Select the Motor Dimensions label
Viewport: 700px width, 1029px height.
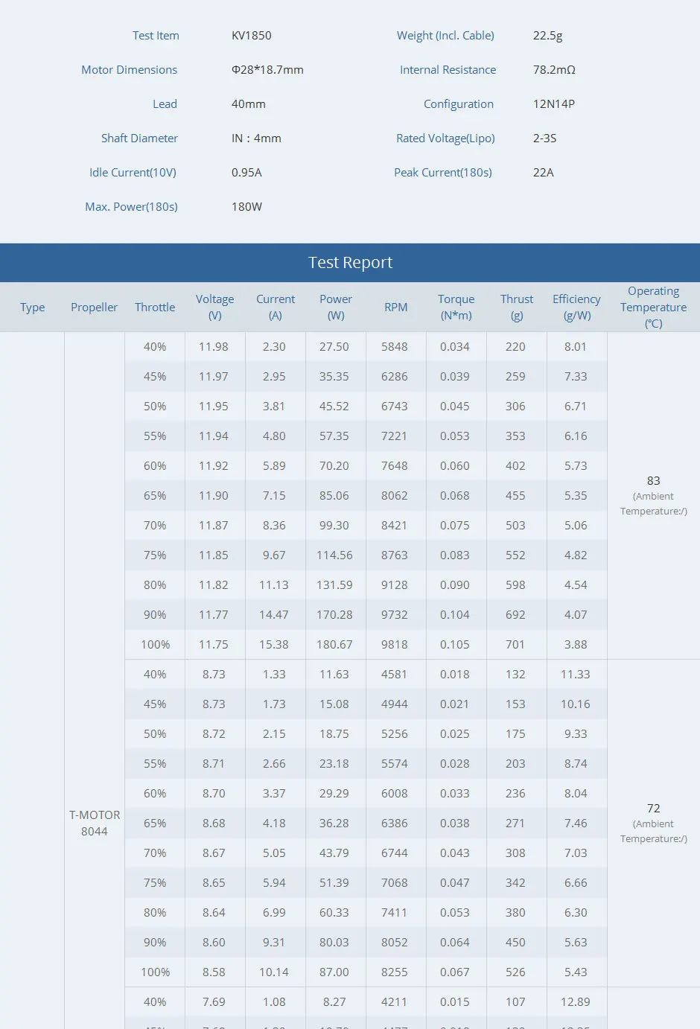pos(130,69)
